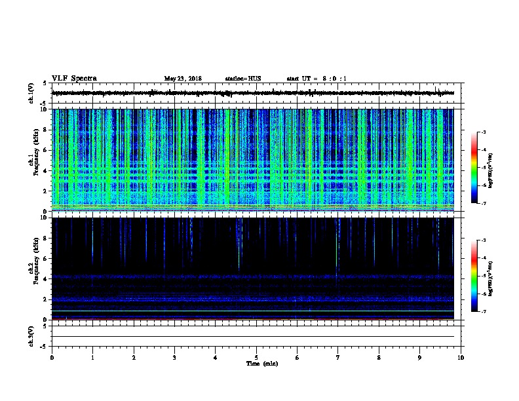Click time axis tick label "3"
519x401 pixels.
coord(174,358)
